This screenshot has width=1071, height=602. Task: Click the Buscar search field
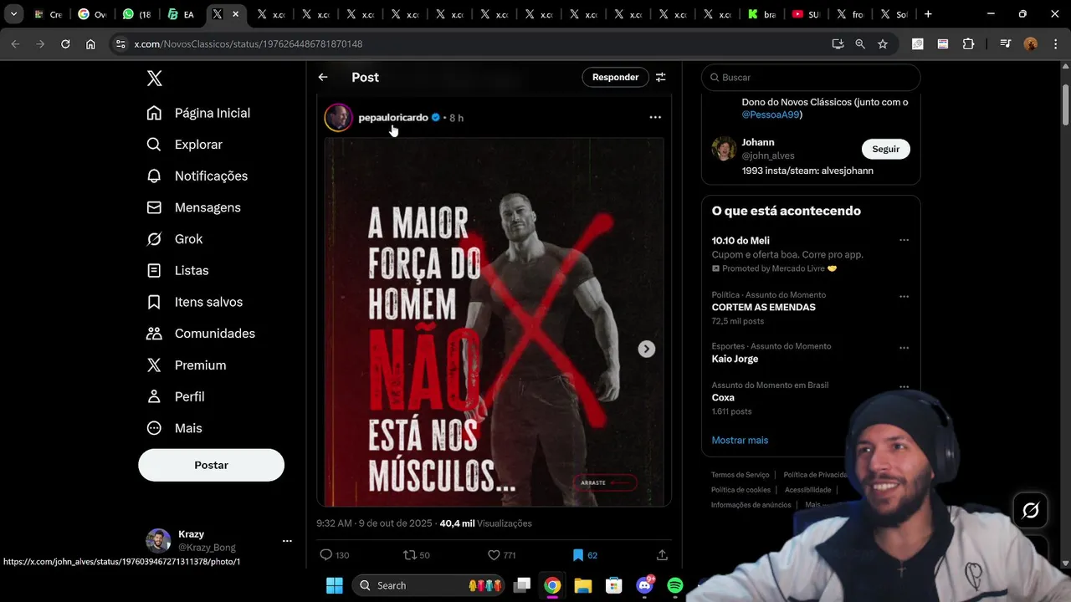(x=811, y=77)
